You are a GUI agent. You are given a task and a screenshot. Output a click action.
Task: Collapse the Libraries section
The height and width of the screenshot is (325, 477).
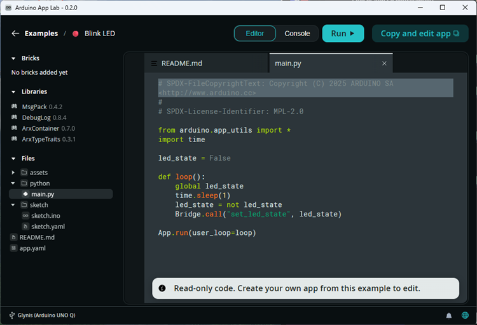[14, 92]
